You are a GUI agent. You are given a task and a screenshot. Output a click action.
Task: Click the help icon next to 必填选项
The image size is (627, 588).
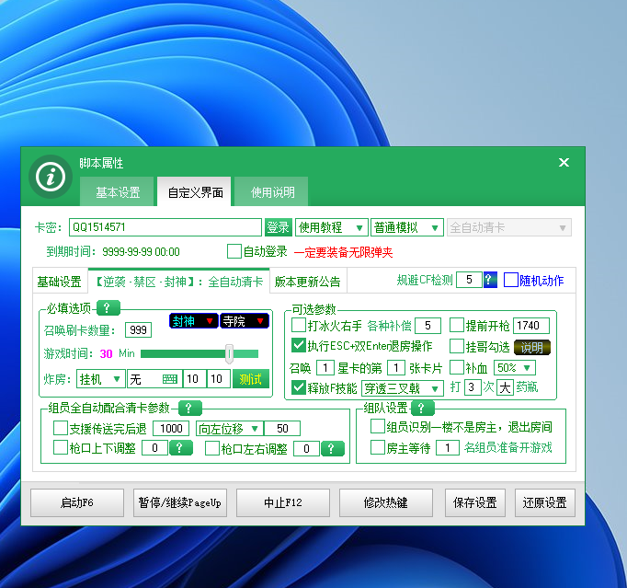tap(108, 308)
